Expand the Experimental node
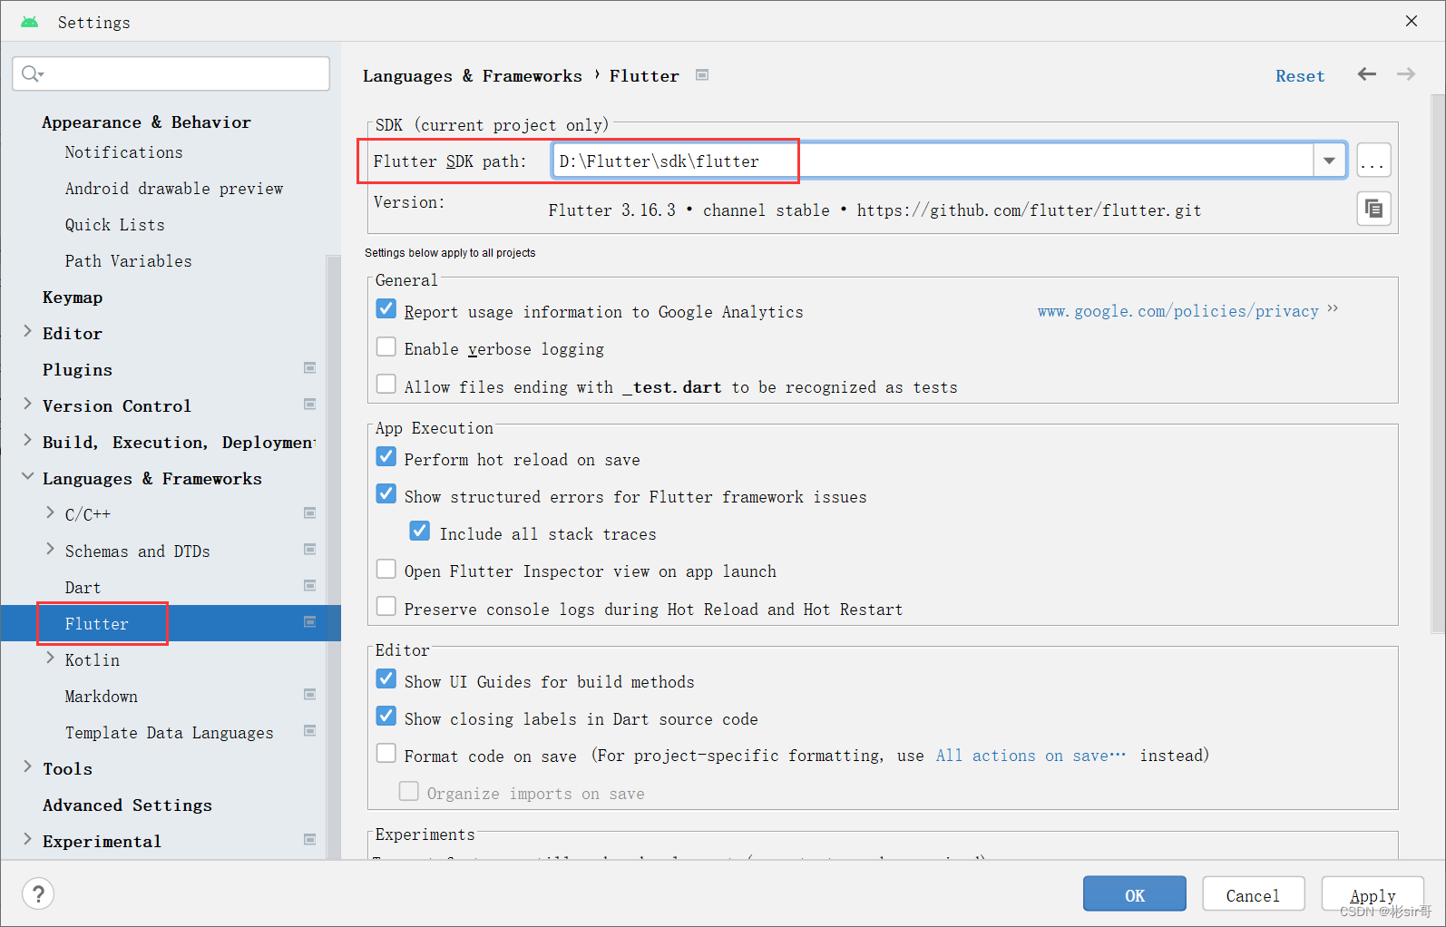Screen dimensions: 1446x927 (27, 840)
